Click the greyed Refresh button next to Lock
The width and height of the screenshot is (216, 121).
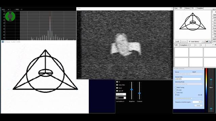184,41
